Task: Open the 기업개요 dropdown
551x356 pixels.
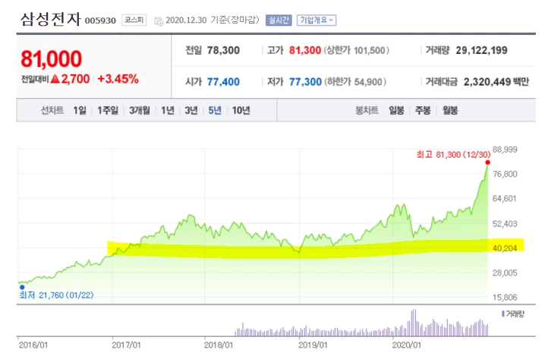Action: point(316,20)
